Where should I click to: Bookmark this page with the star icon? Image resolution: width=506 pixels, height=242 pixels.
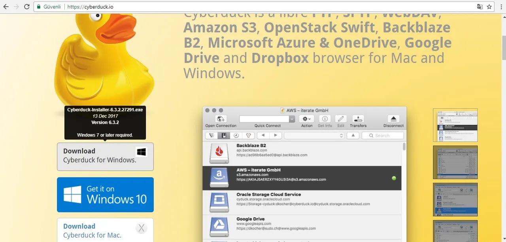point(489,7)
